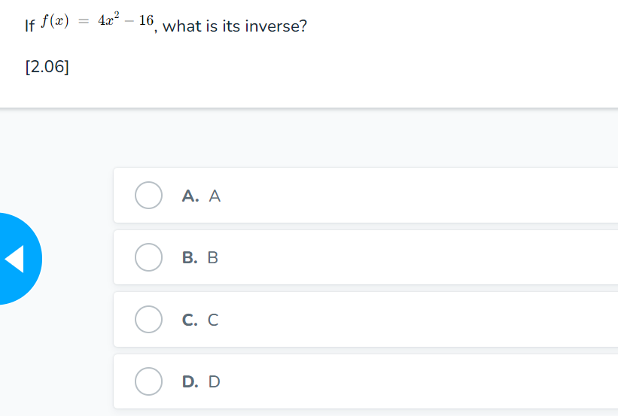Click the bold "B." option letter
The width and height of the screenshot is (618, 416).
tap(190, 258)
